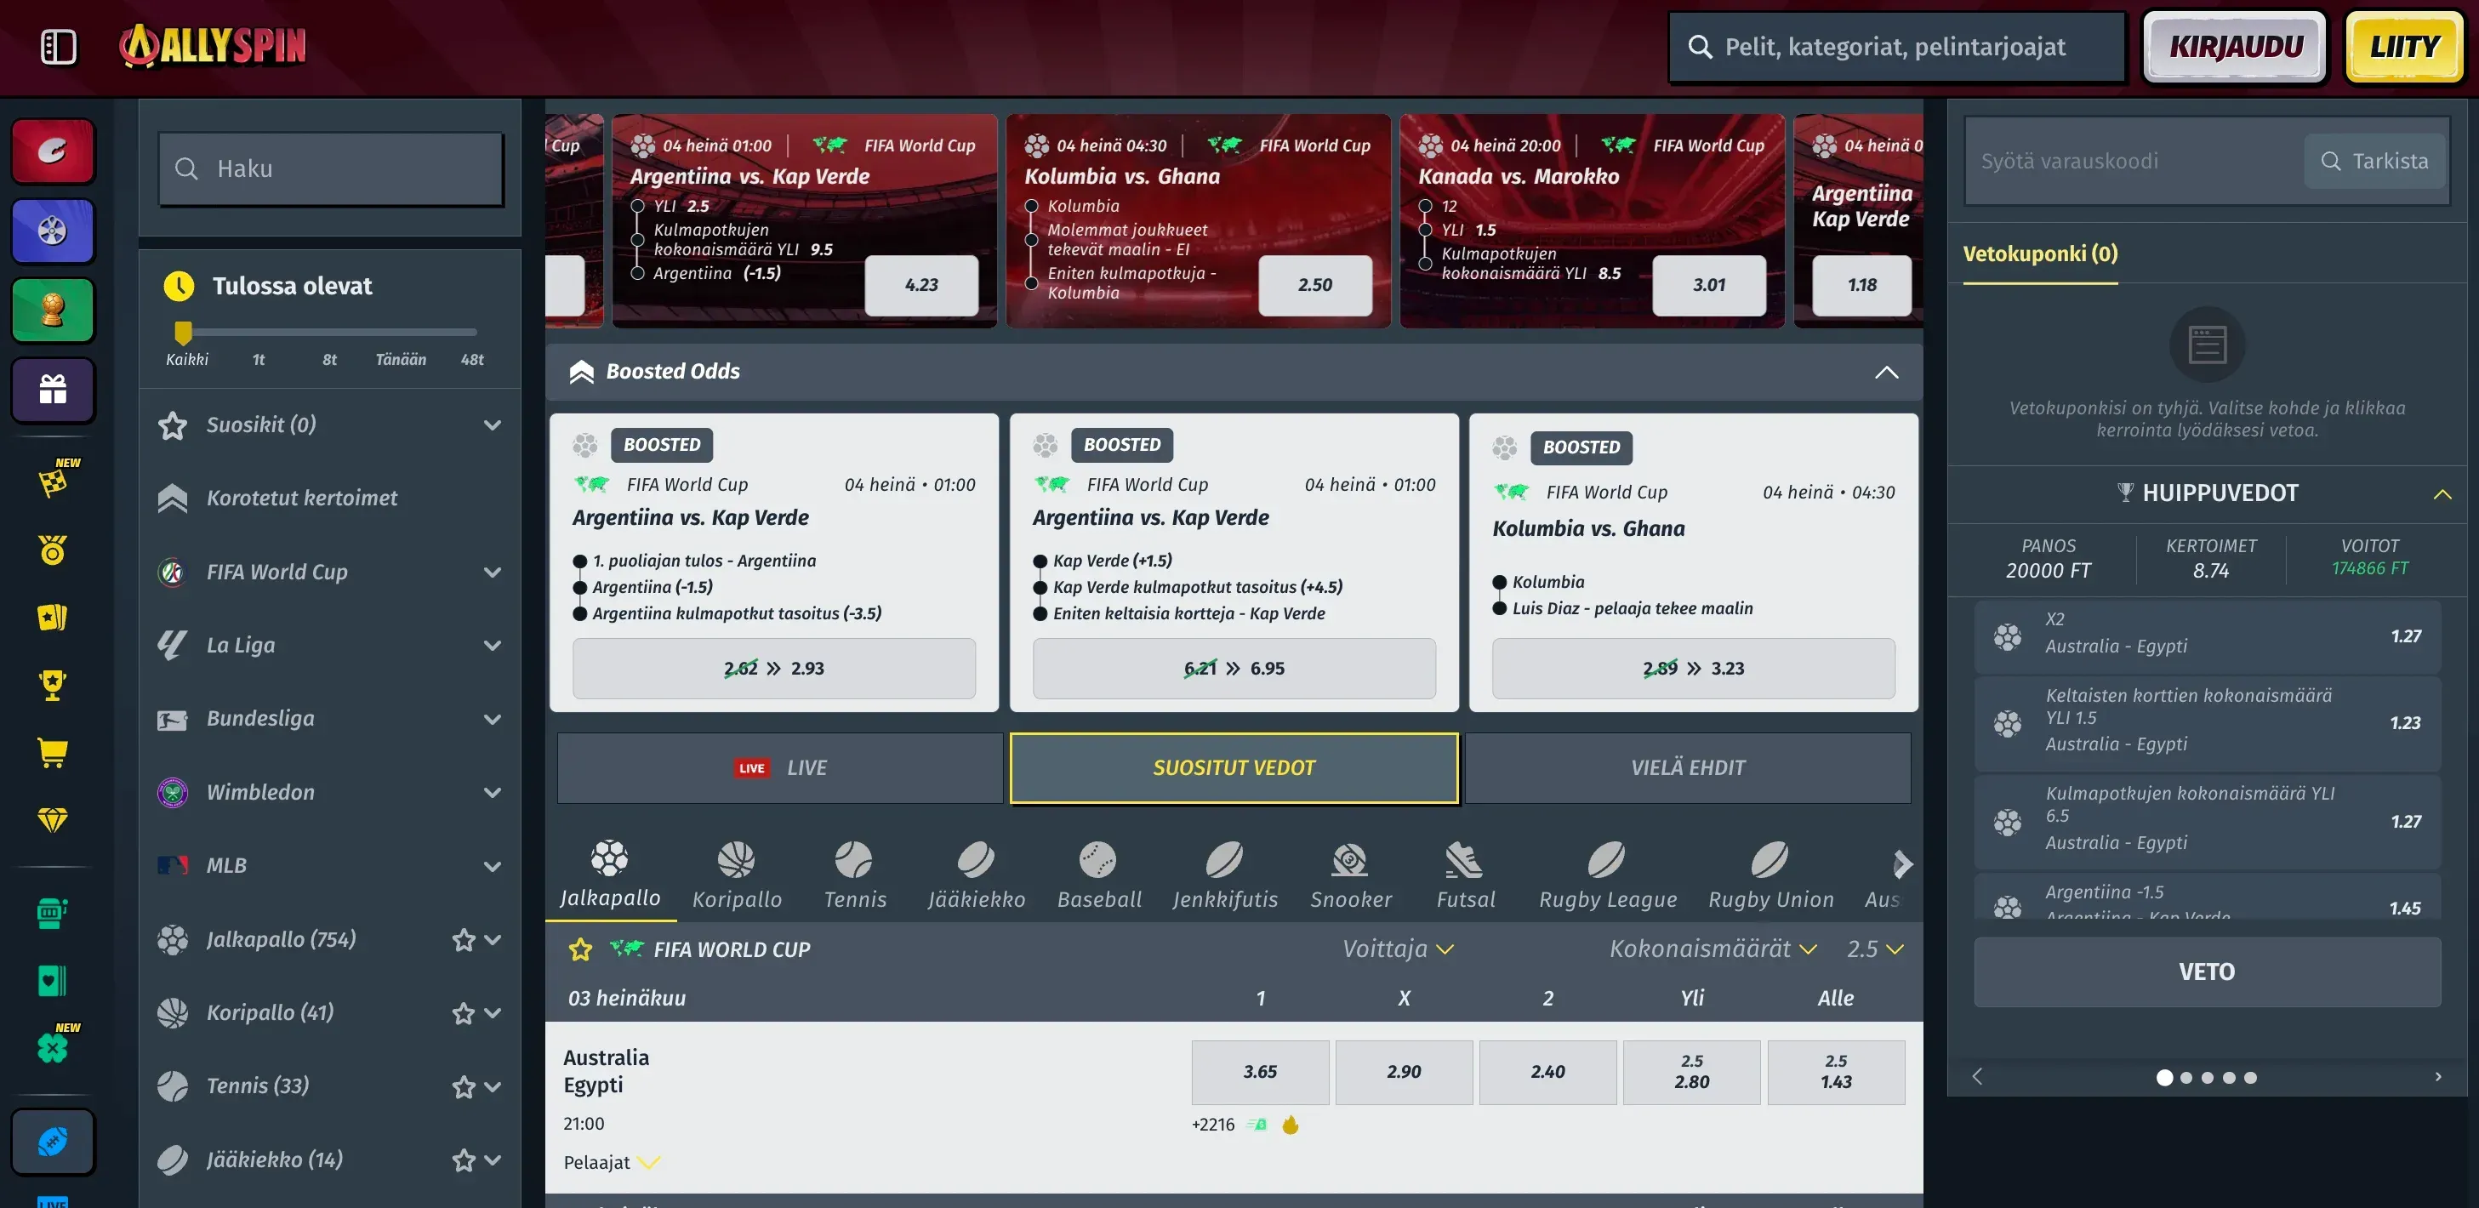Toggle the sidebar panel icon beside the logo

59,46
